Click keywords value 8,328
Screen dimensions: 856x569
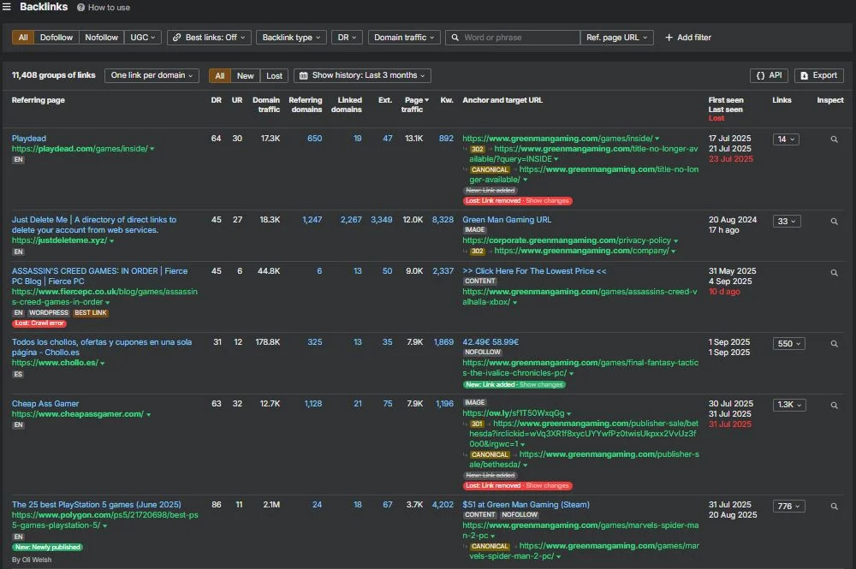pyautogui.click(x=443, y=220)
